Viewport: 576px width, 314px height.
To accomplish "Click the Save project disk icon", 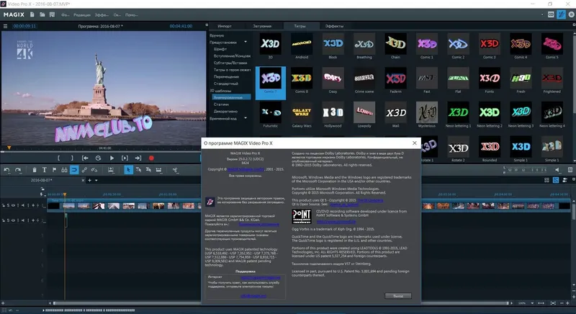I will [x=52, y=14].
